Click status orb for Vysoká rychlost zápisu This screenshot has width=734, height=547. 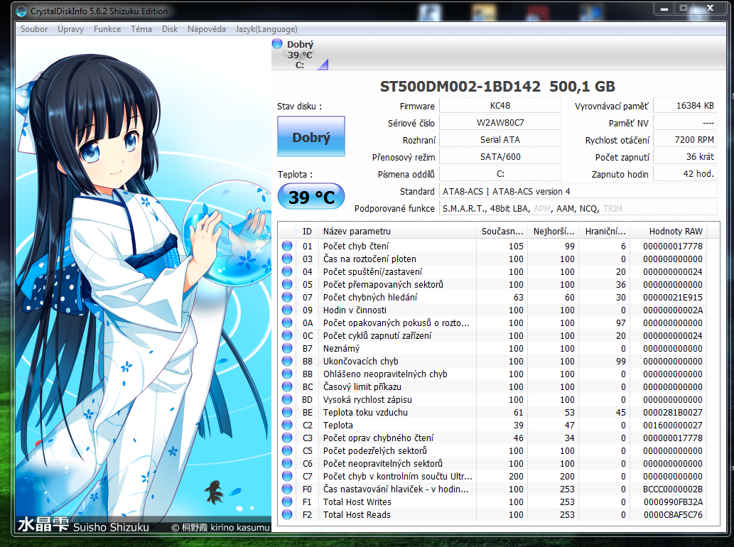(287, 399)
